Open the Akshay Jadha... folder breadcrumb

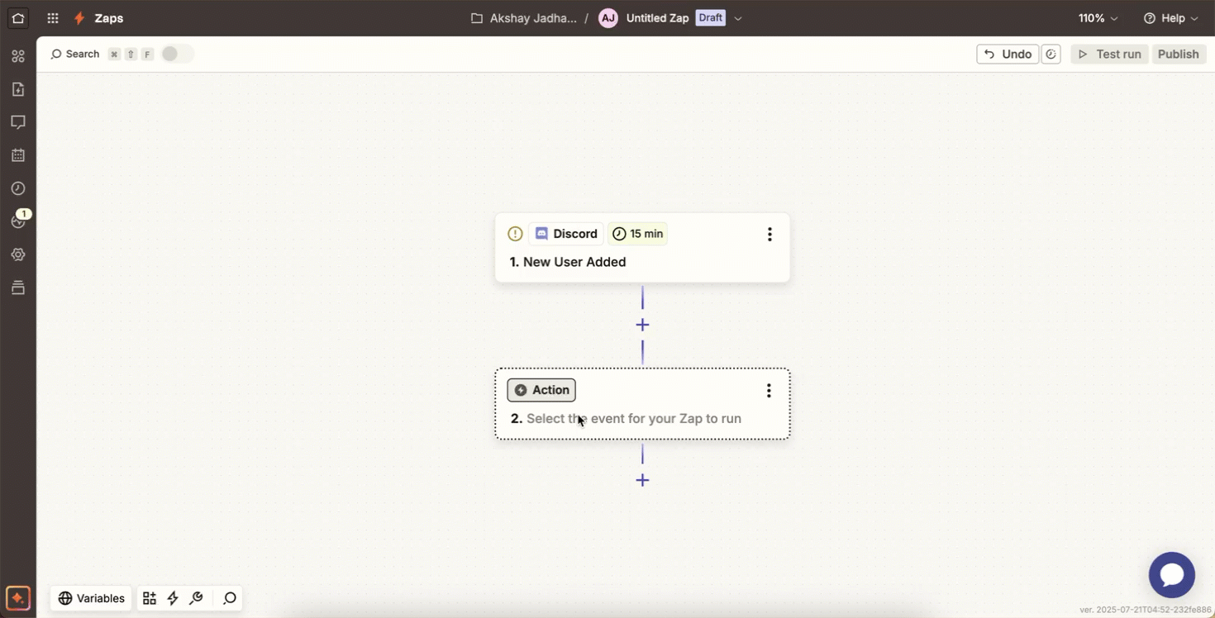tap(533, 18)
